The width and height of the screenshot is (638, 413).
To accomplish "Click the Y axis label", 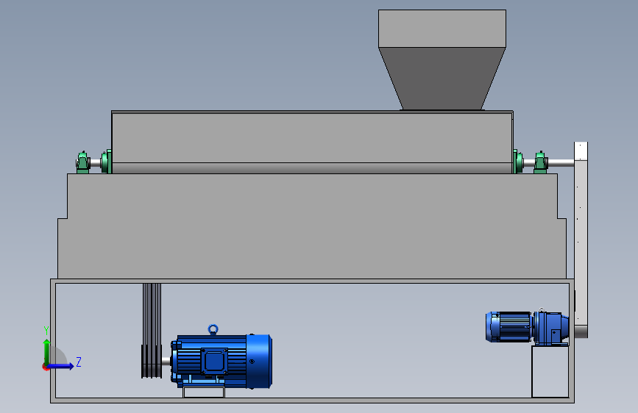I will coord(46,331).
